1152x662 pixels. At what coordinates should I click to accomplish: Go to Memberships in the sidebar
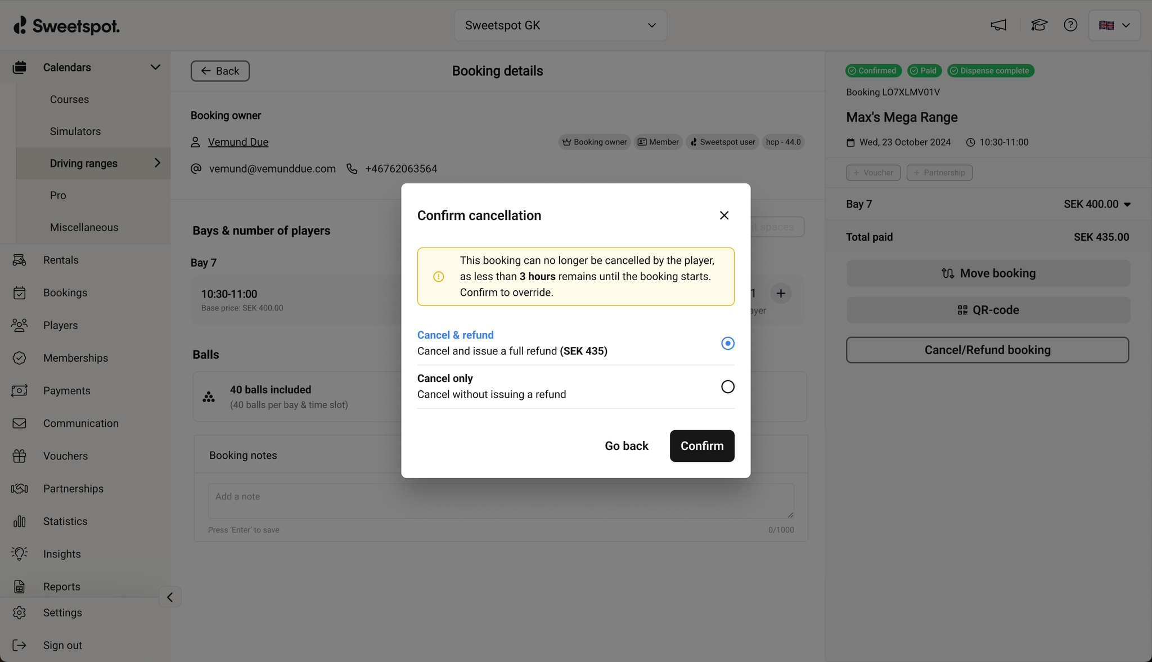click(75, 358)
